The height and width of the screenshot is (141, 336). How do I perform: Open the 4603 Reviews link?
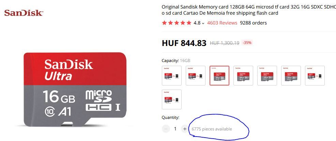tap(222, 23)
